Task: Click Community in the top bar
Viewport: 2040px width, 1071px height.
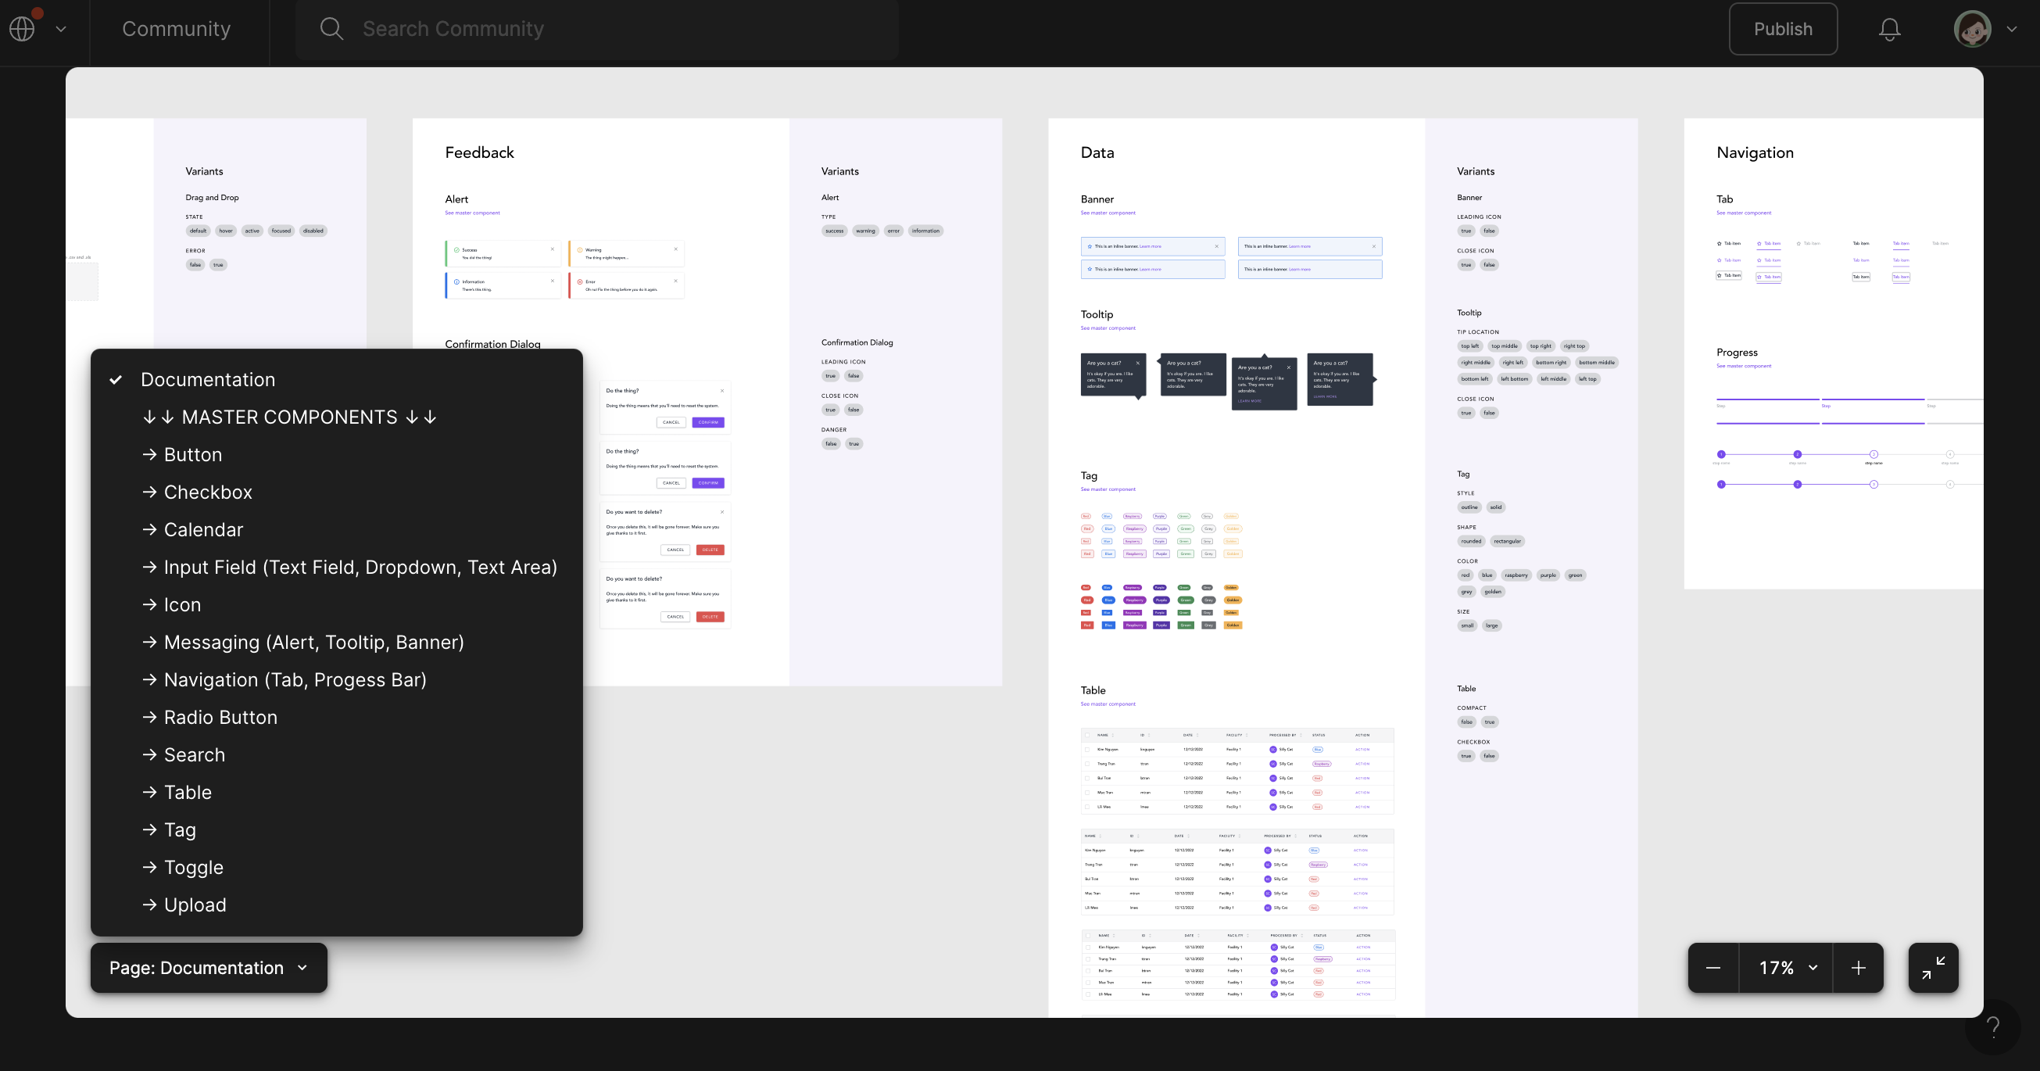Action: coord(176,28)
